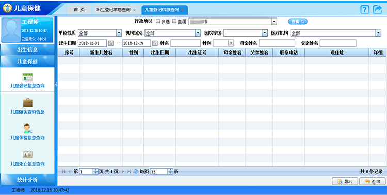Expand the 医疗机构 dropdown
Viewport: 387px width, 195px height.
[378, 33]
